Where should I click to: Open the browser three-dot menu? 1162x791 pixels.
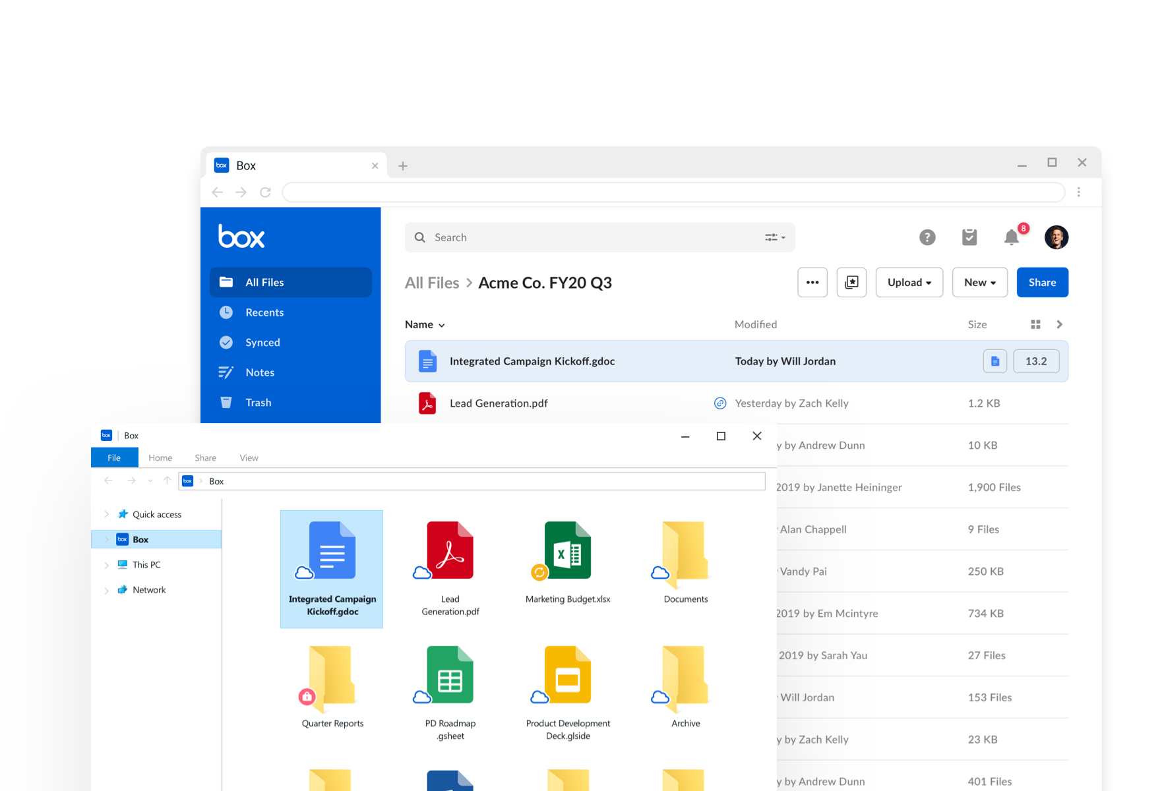tap(1079, 192)
